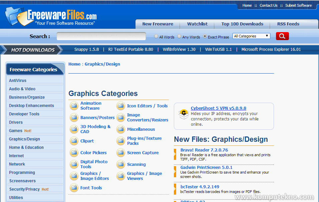Click Home in the breadcrumb
The image size is (319, 202).
(74, 64)
